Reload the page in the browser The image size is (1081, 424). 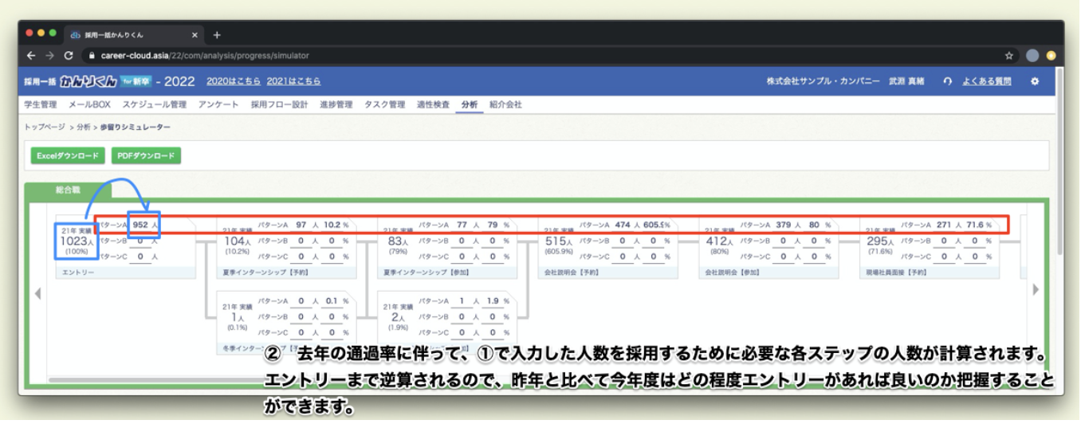(69, 56)
